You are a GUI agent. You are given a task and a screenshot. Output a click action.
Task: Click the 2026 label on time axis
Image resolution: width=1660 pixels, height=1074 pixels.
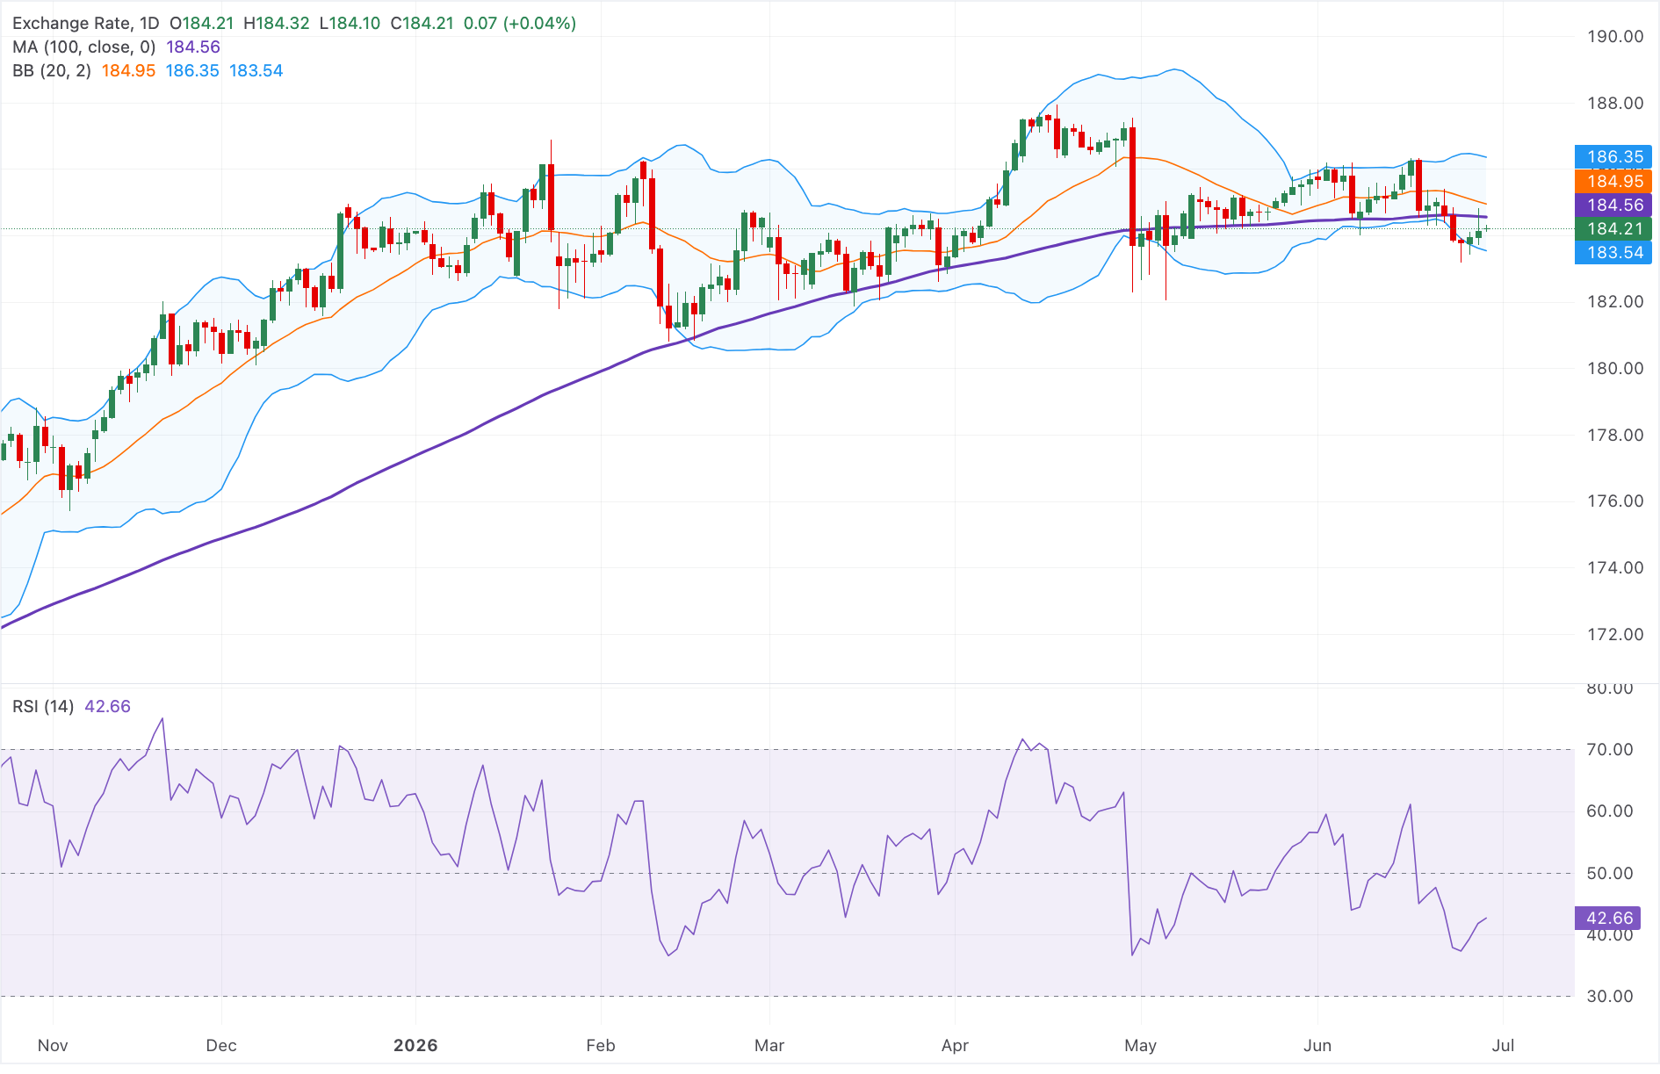[415, 1046]
